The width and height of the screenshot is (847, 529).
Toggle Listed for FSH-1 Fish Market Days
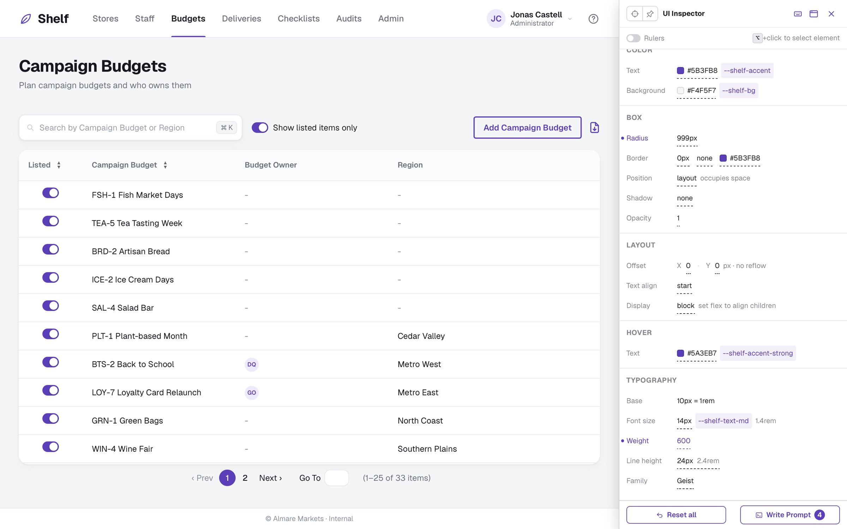[x=50, y=193]
